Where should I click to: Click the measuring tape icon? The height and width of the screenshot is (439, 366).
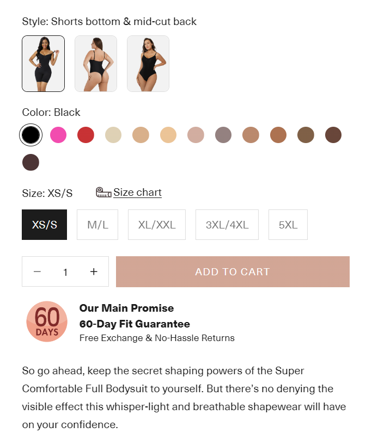(x=103, y=193)
